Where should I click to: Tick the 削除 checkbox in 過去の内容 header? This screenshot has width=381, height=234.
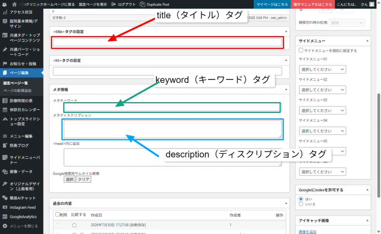57,215
